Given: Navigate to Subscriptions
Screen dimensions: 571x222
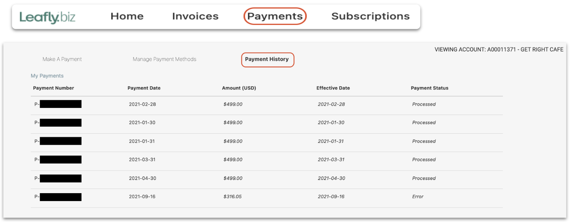Looking at the screenshot, I should pyautogui.click(x=370, y=16).
